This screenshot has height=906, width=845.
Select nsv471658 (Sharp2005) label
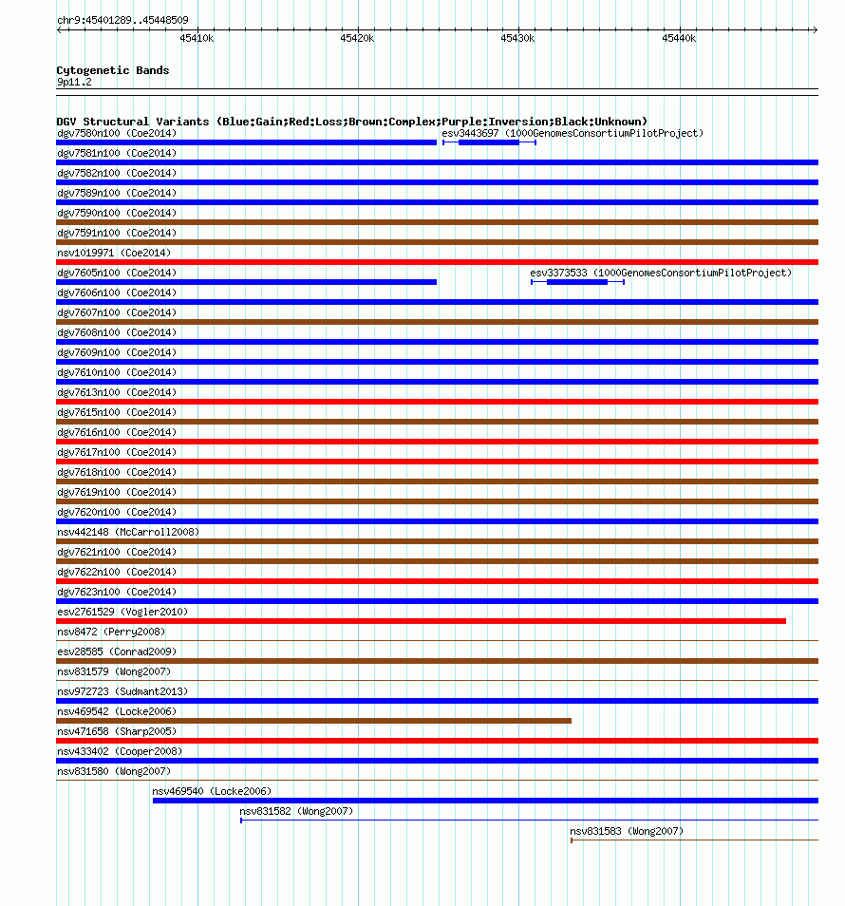click(x=117, y=731)
